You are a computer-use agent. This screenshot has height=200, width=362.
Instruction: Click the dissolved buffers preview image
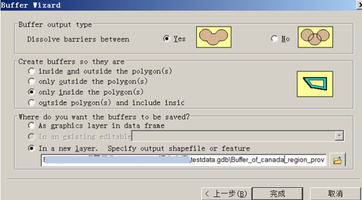click(x=214, y=37)
